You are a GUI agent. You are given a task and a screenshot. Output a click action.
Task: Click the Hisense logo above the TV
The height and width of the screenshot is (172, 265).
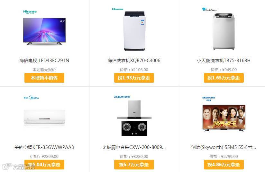(x=30, y=12)
